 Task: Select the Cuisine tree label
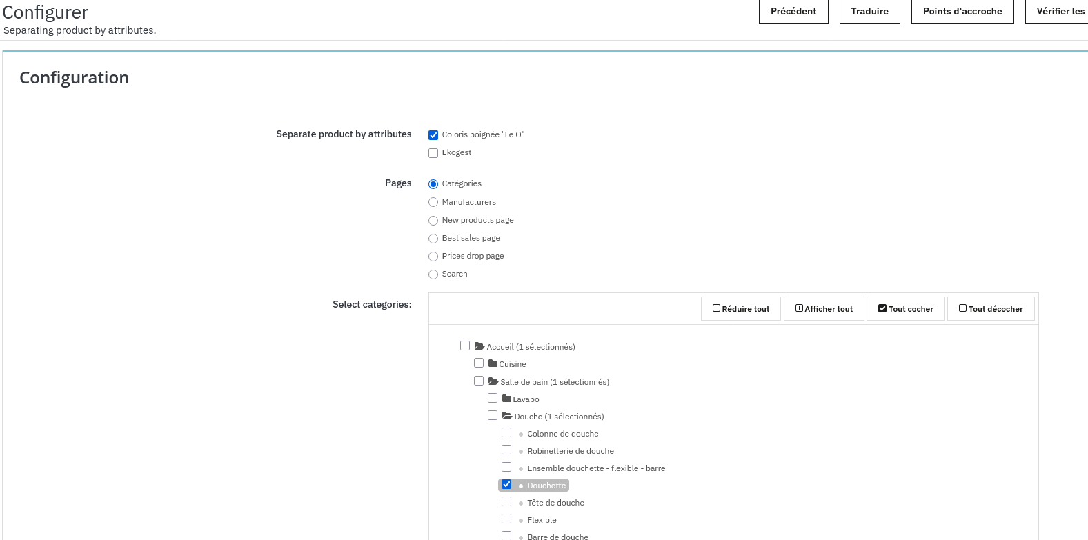513,364
